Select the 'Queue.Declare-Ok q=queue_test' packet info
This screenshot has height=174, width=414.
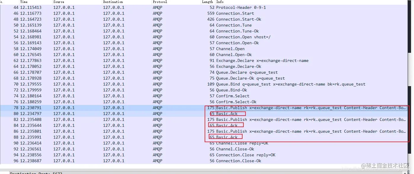pos(251,78)
